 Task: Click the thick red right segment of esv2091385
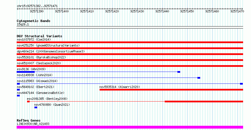pyautogui.click(x=204, y=102)
